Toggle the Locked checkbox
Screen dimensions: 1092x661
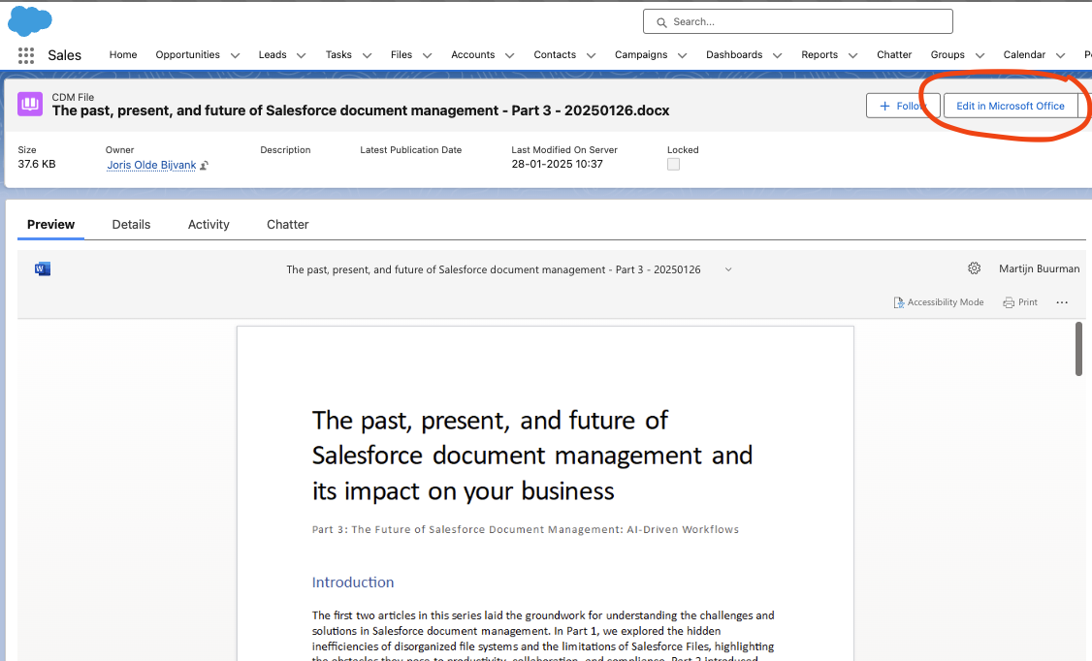coord(673,164)
